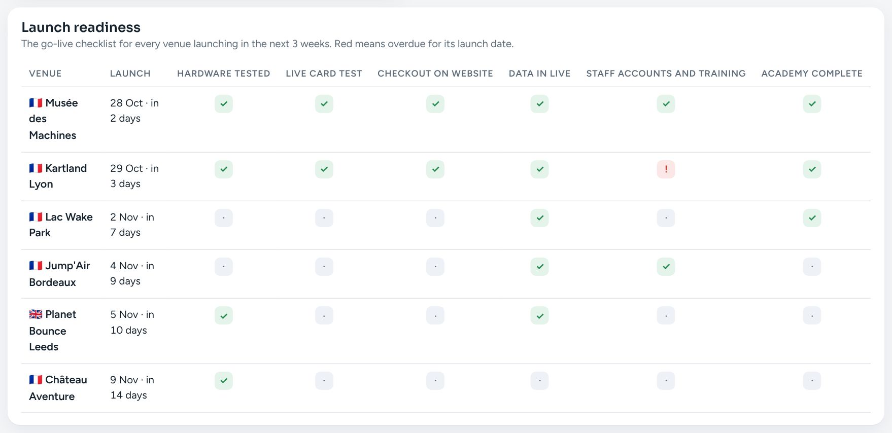Open Kartland Lyon overdue staff accounts warning

coord(666,169)
